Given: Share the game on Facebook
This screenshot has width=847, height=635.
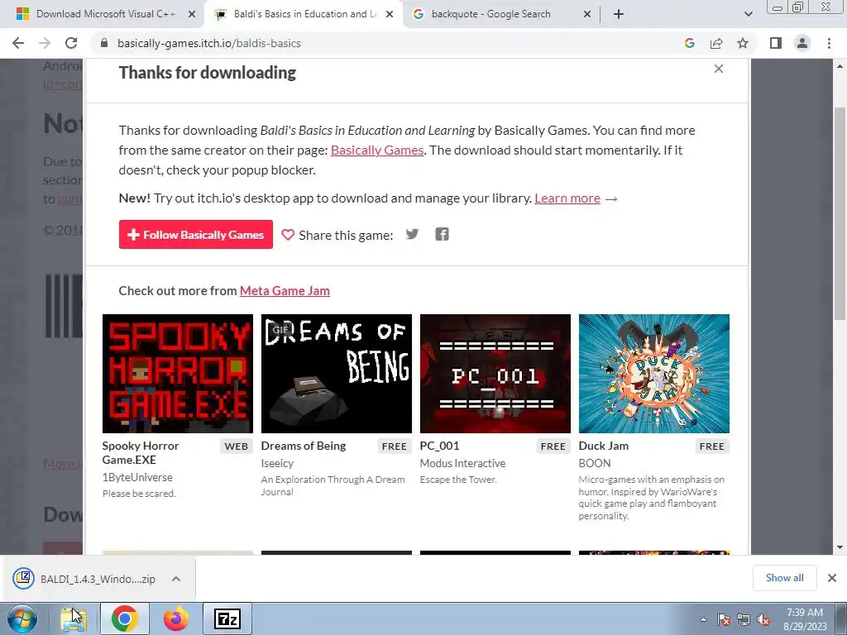Looking at the screenshot, I should coord(442,234).
